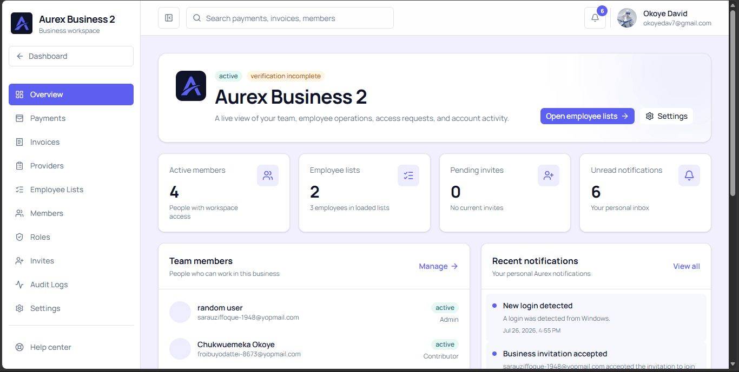Open the Business invitation accepted notification

pyautogui.click(x=596, y=356)
